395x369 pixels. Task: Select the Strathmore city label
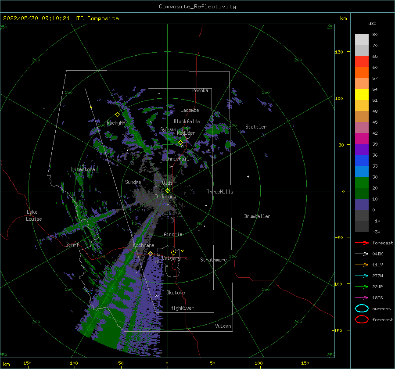(213, 260)
